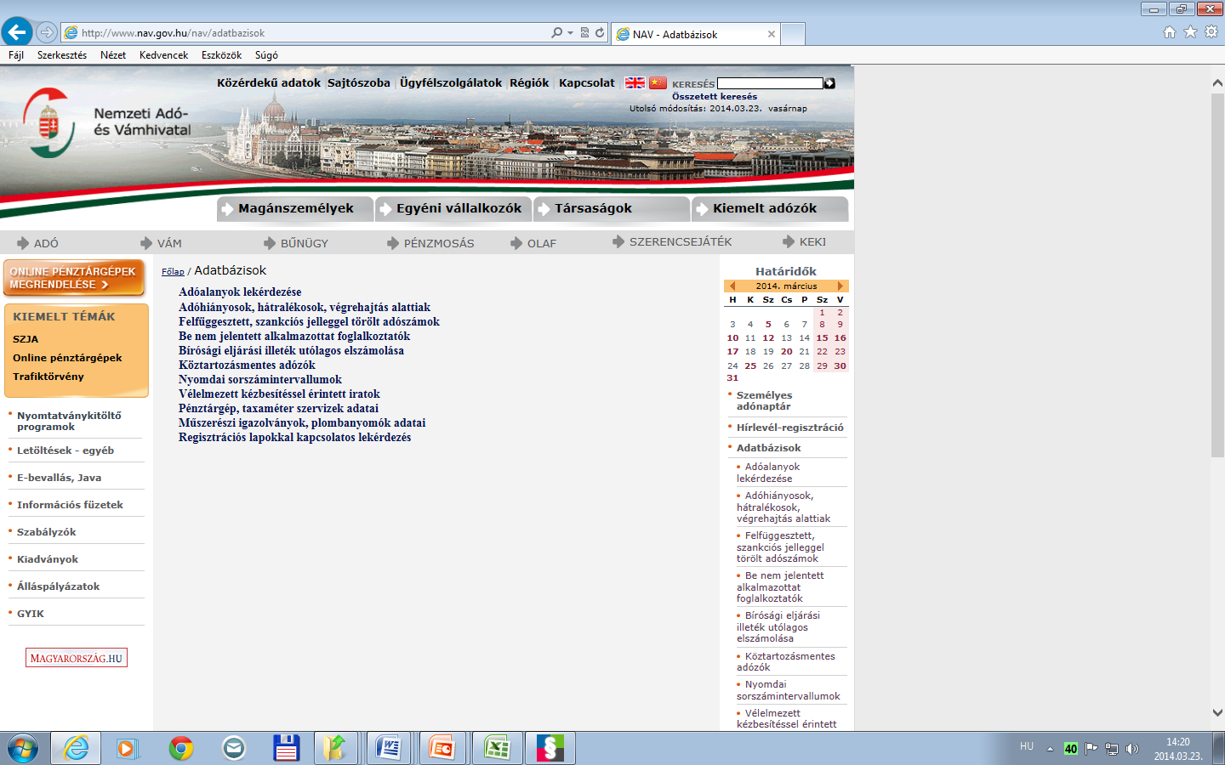
Task: Click the Windows Start button
Action: 23,748
